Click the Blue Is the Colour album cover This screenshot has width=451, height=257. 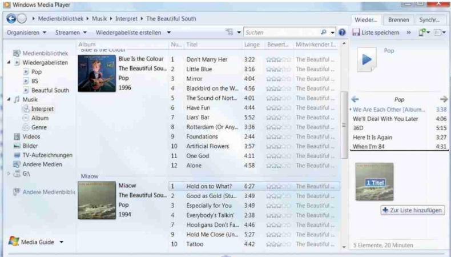coord(96,73)
